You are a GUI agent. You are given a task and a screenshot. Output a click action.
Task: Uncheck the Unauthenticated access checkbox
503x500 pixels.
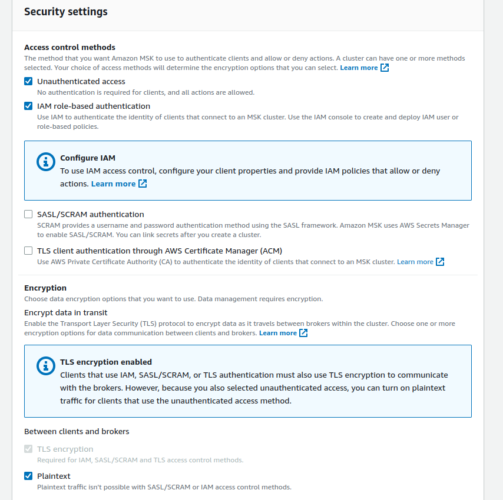[28, 81]
